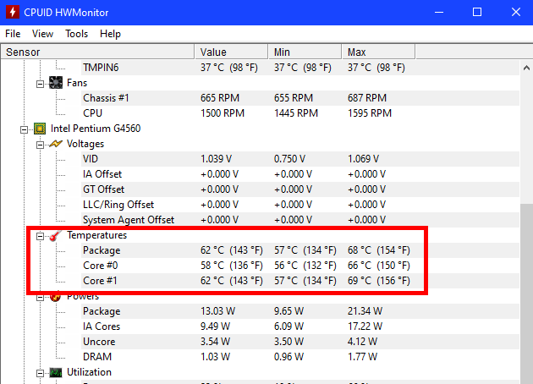
Task: Collapse the Utilization section
Action: pyautogui.click(x=40, y=374)
